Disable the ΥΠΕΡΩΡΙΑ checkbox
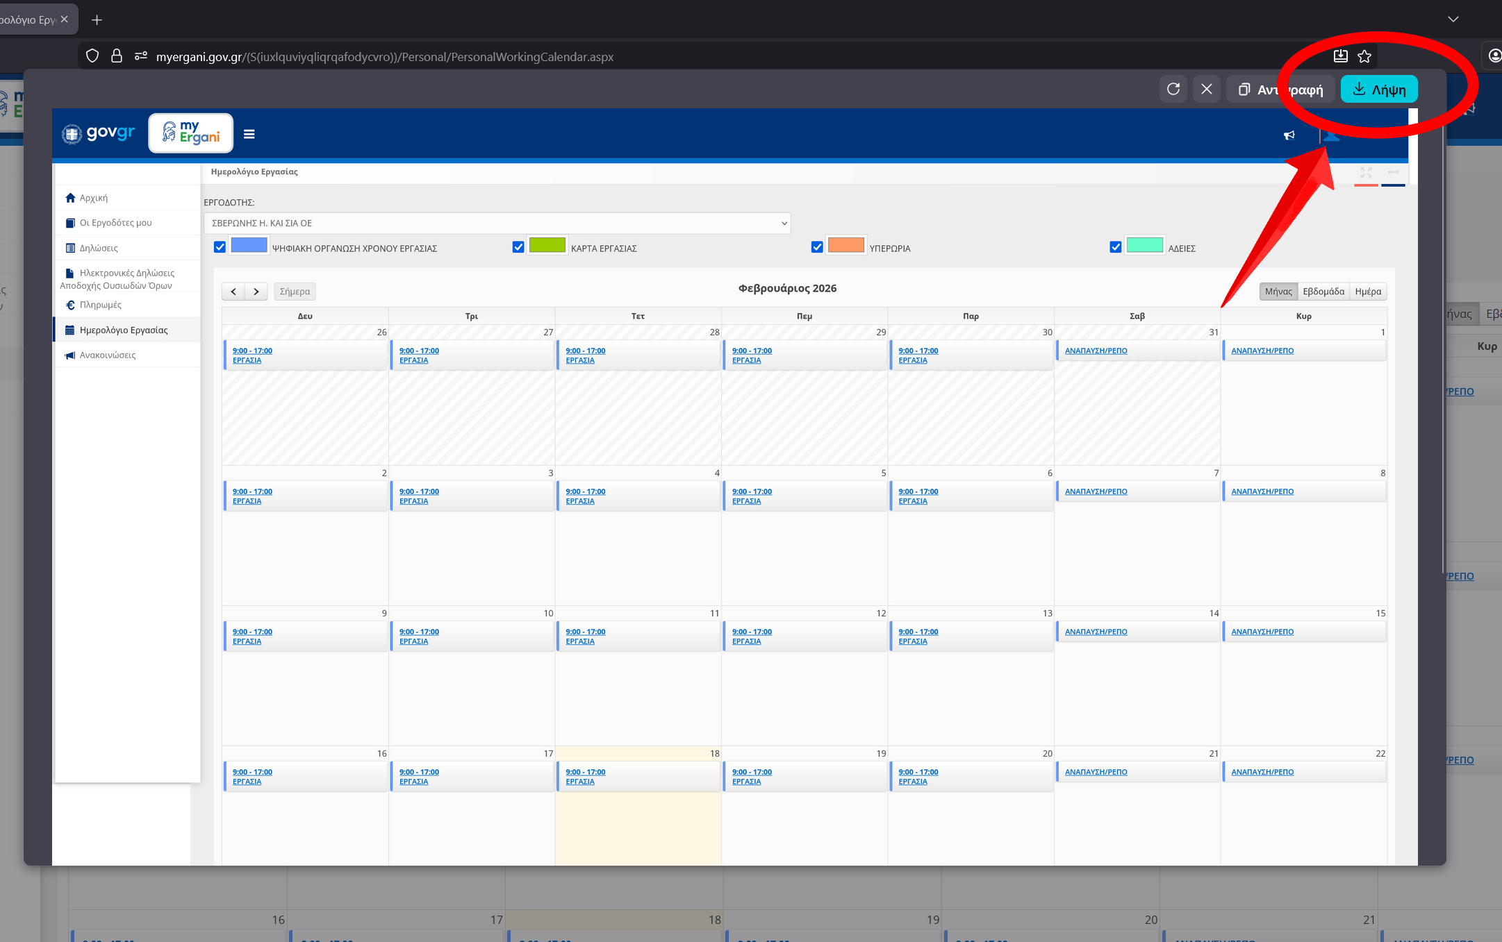 (x=817, y=247)
